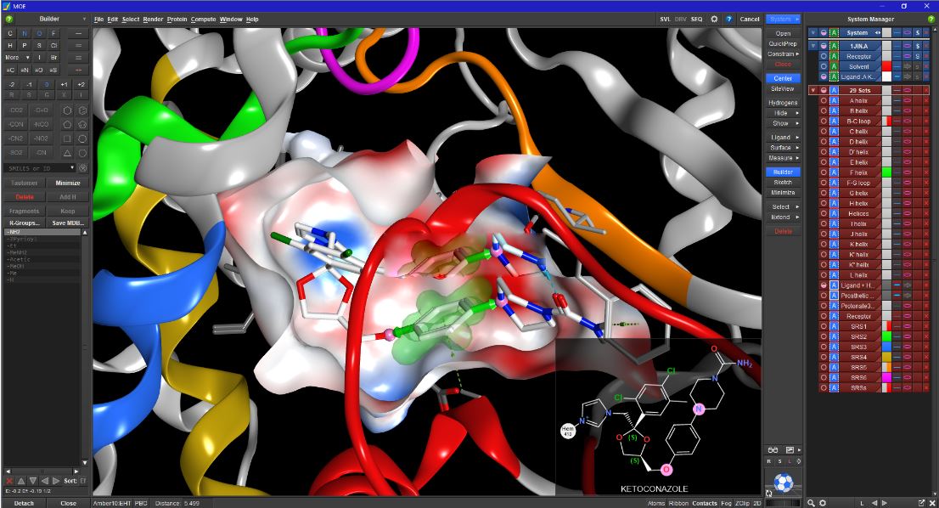Click the Help question mark icon near Cancel
The height and width of the screenshot is (508, 939).
pyautogui.click(x=729, y=19)
